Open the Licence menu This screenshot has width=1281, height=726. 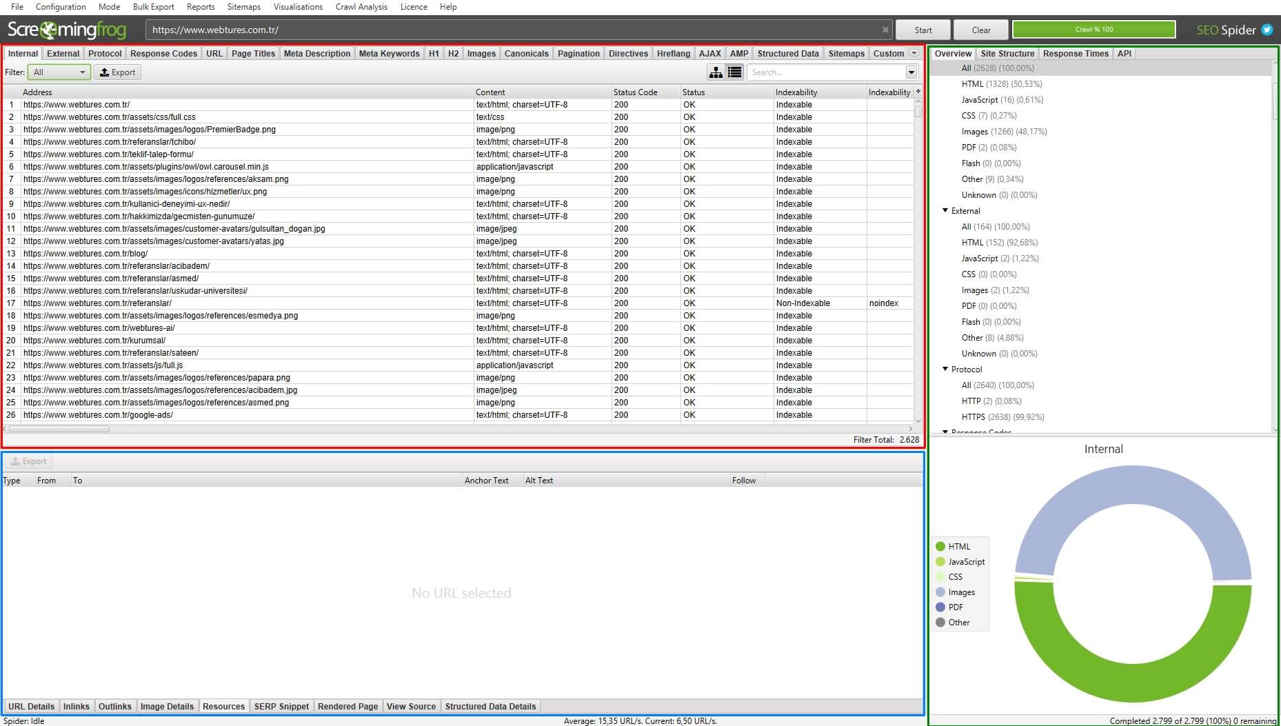(414, 7)
